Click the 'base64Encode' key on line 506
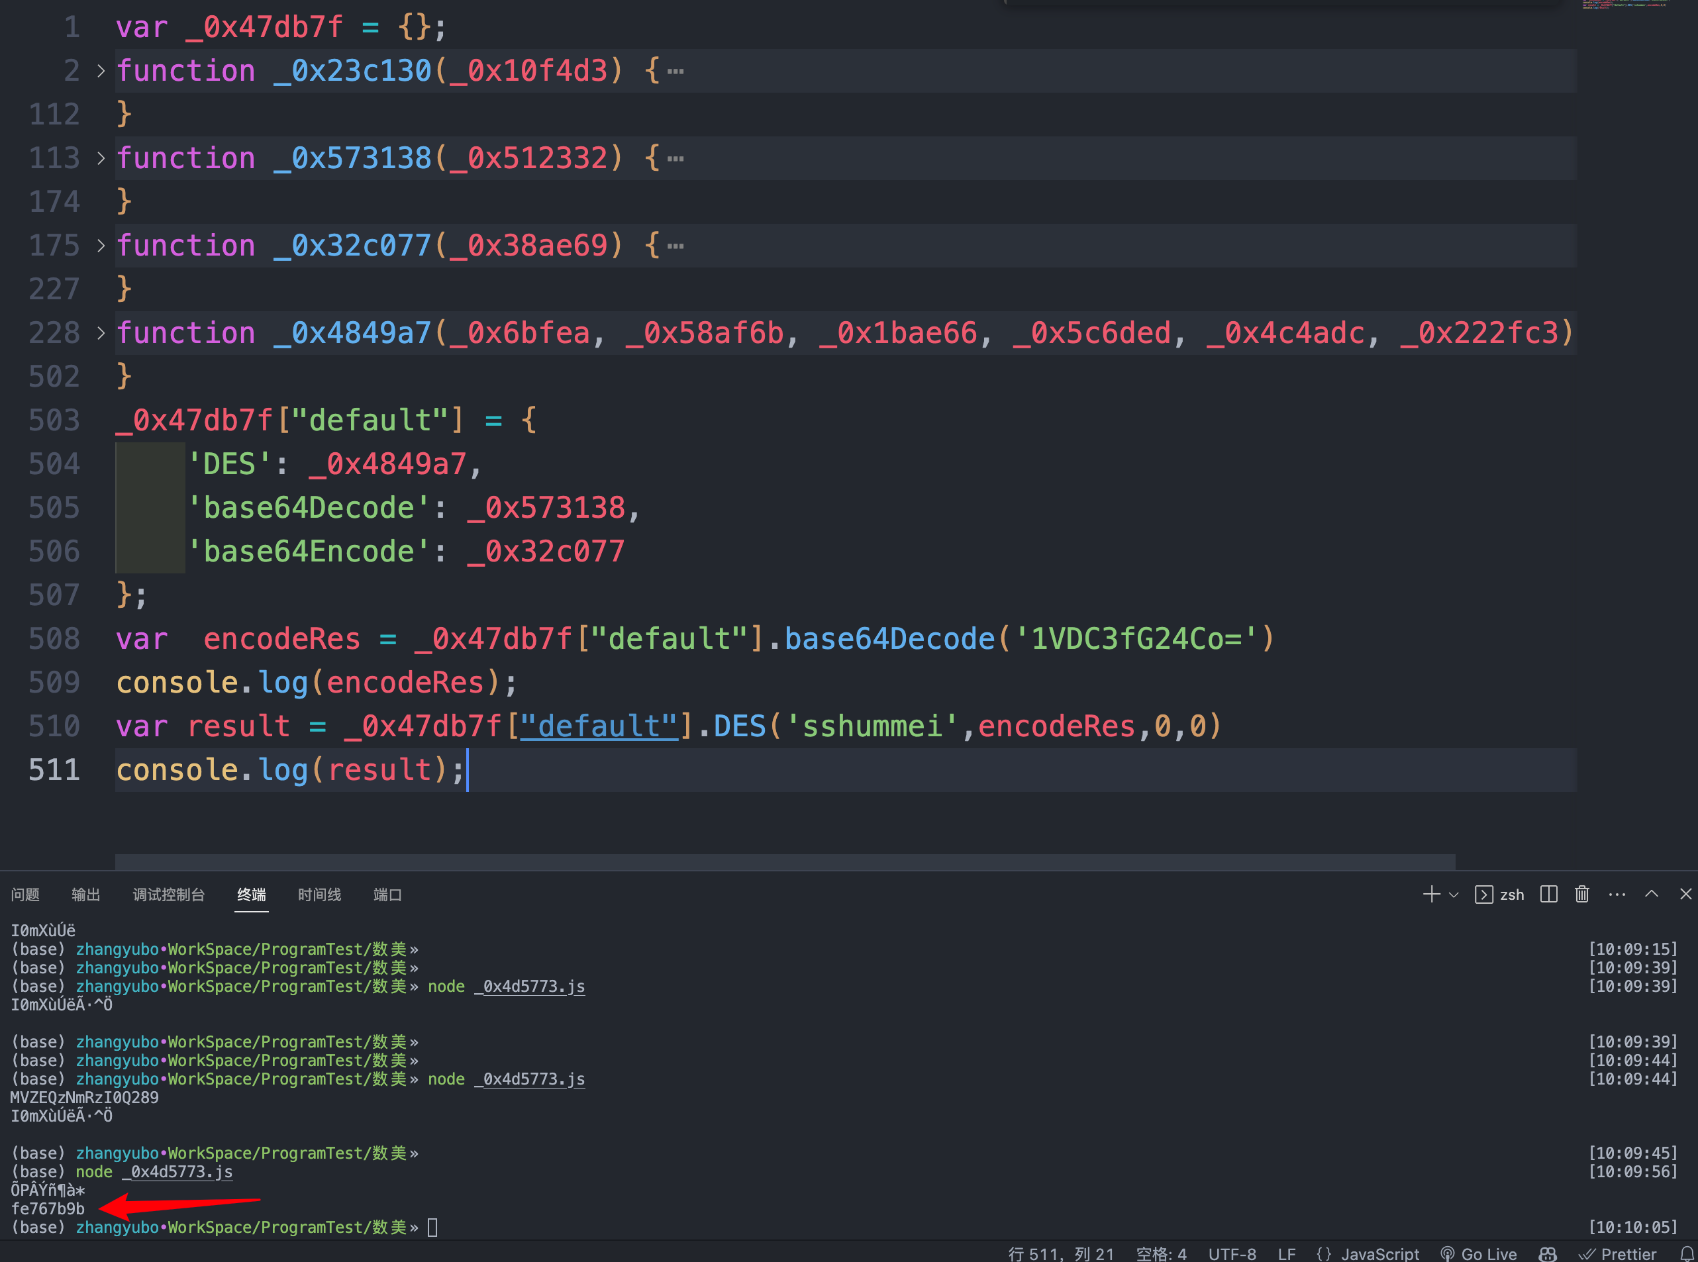1698x1262 pixels. click(309, 551)
